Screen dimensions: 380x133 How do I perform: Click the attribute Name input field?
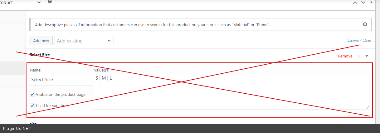tap(61, 80)
